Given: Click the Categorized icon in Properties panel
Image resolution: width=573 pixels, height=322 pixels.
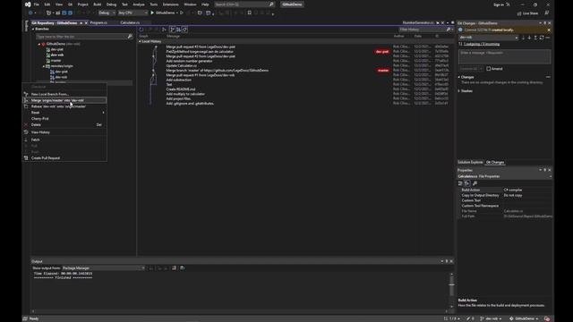Looking at the screenshot, I should click(x=460, y=183).
